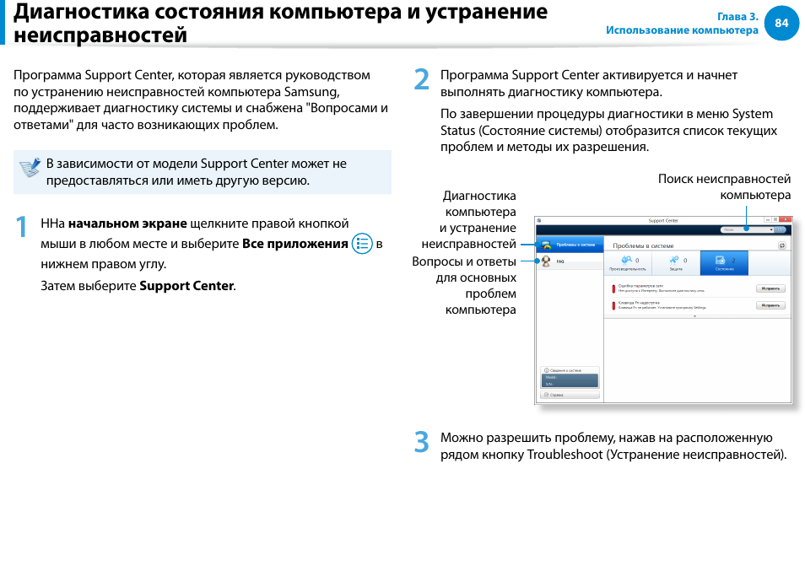Click the 'Сведения о системе' panel header
This screenshot has height=571, width=805.
point(570,370)
